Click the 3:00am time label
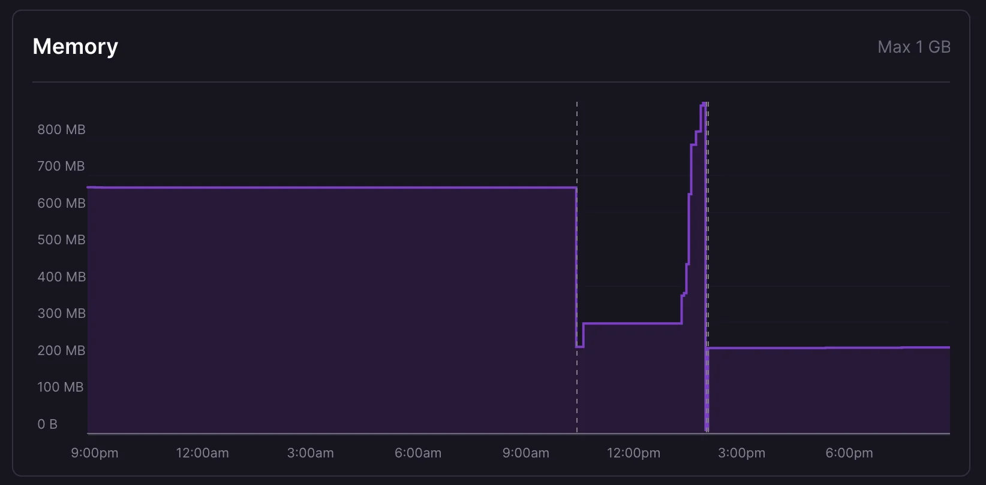Image resolution: width=986 pixels, height=485 pixels. 310,453
